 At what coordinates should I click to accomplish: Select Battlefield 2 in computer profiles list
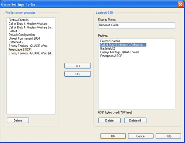[16, 42]
